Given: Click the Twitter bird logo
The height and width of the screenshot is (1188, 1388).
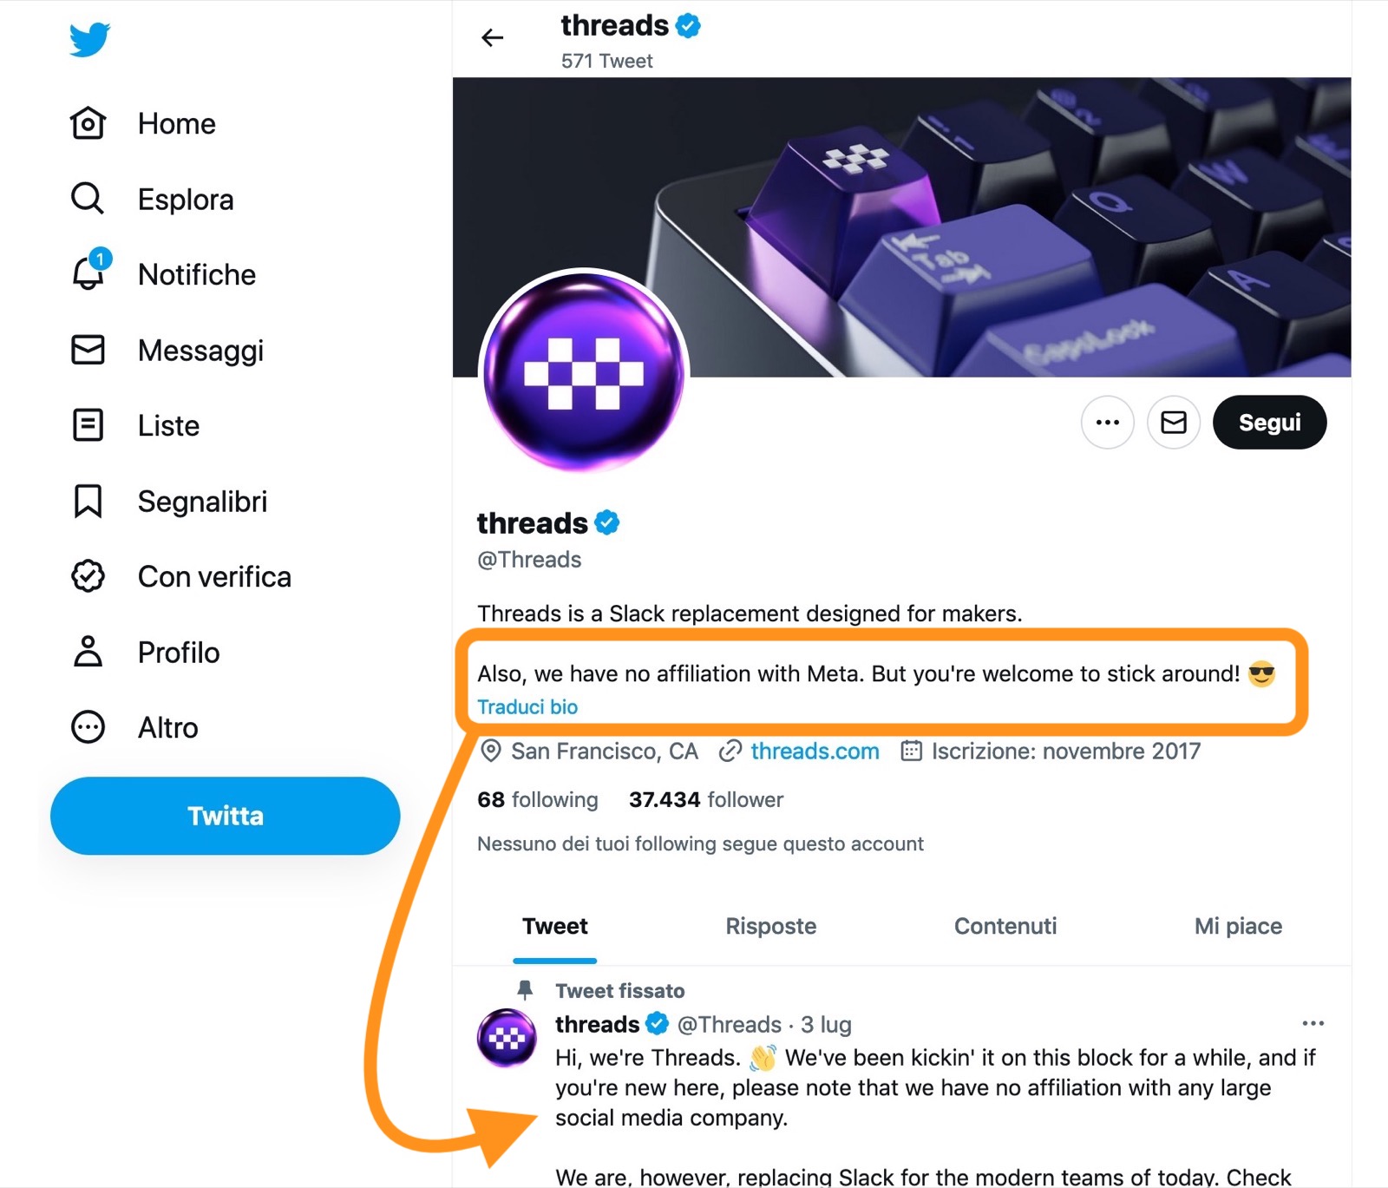Looking at the screenshot, I should pyautogui.click(x=89, y=39).
